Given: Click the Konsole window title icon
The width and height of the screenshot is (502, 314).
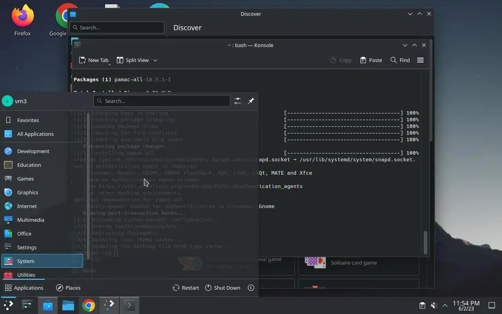Looking at the screenshot, I should click(78, 45).
